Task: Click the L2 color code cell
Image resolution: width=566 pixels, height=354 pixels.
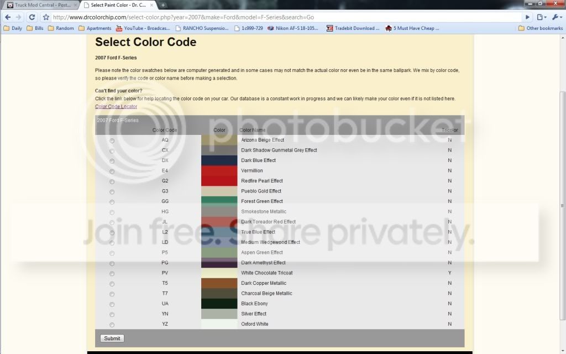Action: point(165,232)
